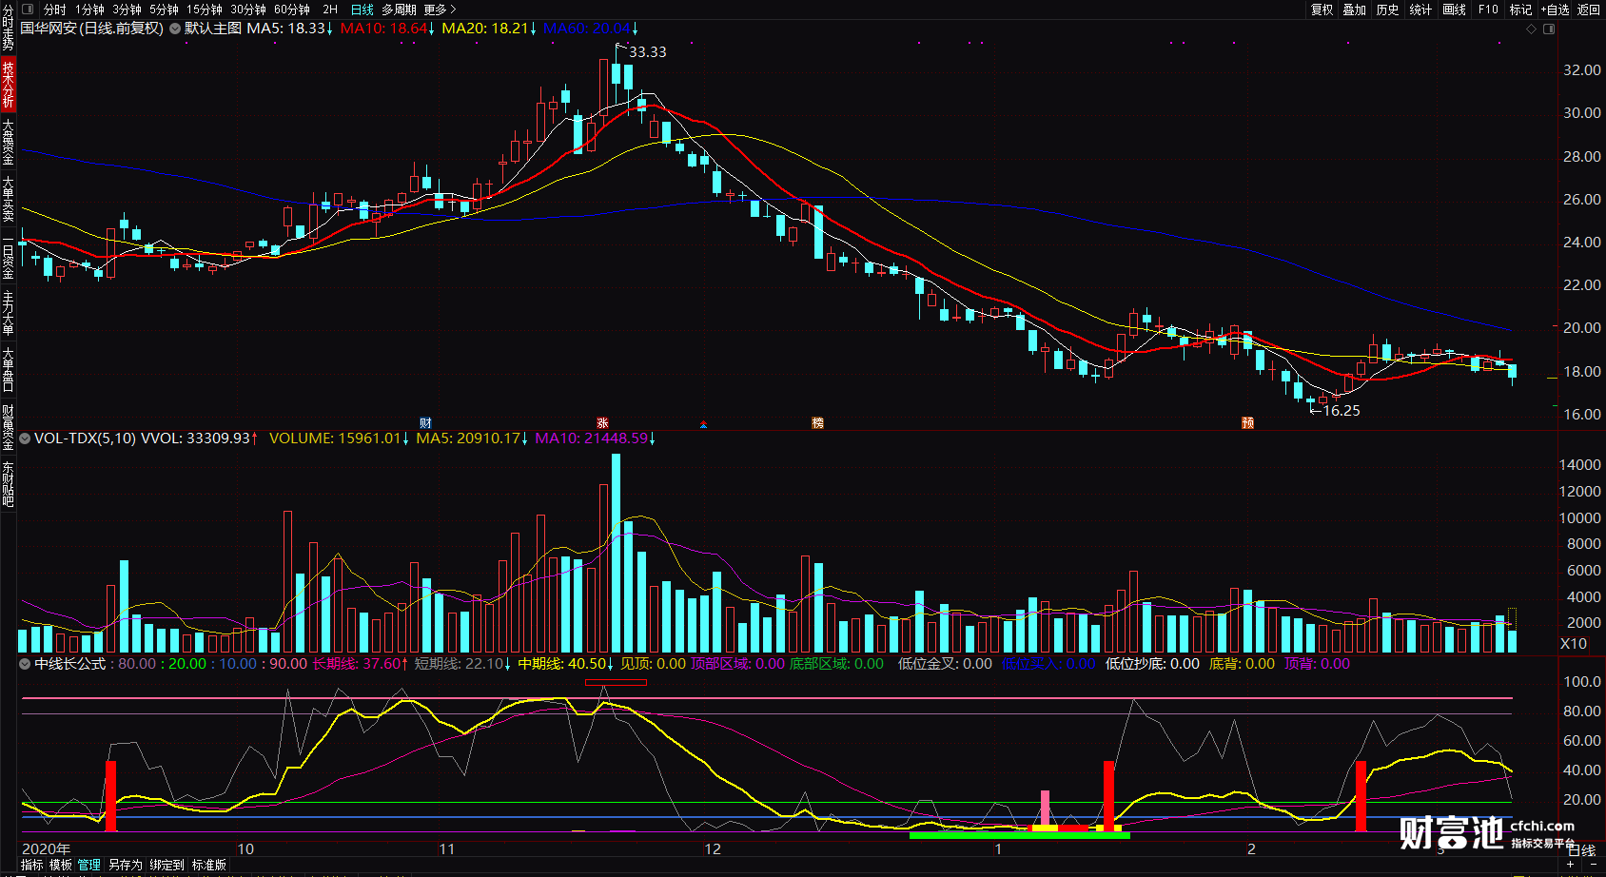Open the F10 company info
The image size is (1606, 877).
(1488, 10)
